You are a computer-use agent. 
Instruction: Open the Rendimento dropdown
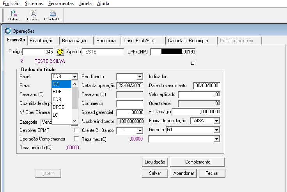(140, 76)
